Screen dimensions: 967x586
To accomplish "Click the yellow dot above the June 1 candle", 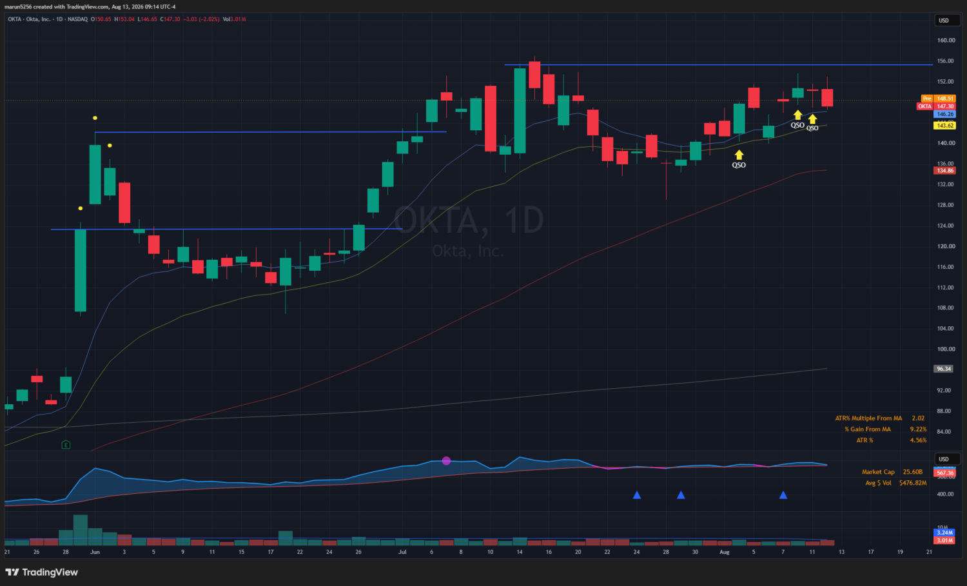I will pos(95,118).
